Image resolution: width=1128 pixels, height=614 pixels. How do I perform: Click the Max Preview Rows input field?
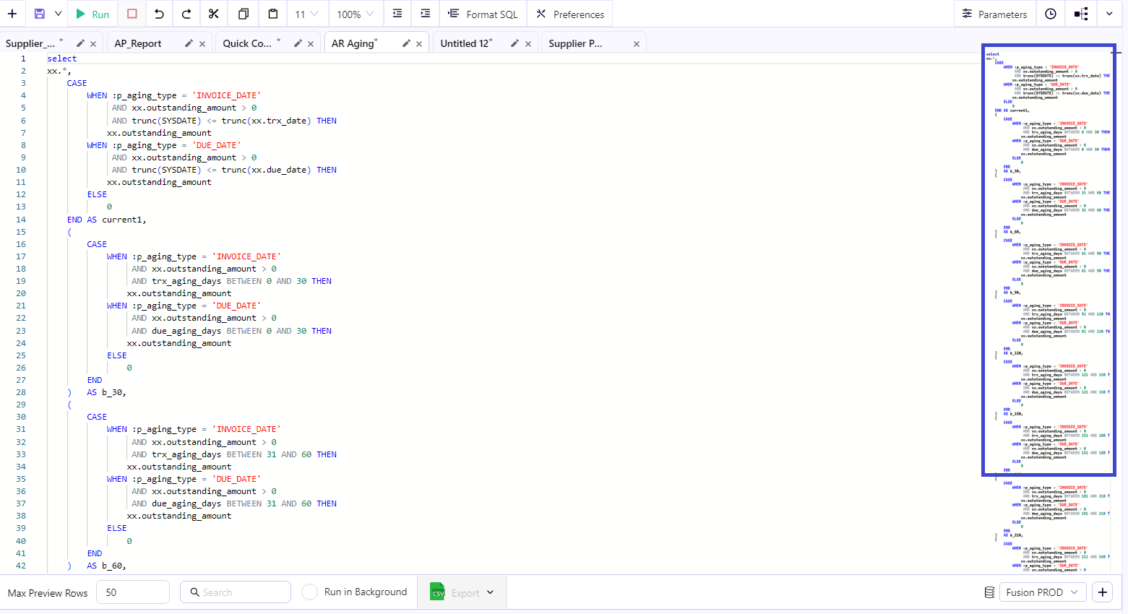133,592
